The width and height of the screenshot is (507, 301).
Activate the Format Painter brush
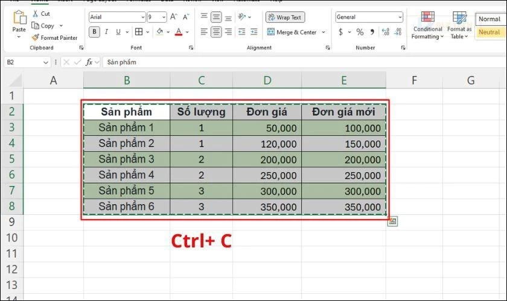[x=55, y=38]
